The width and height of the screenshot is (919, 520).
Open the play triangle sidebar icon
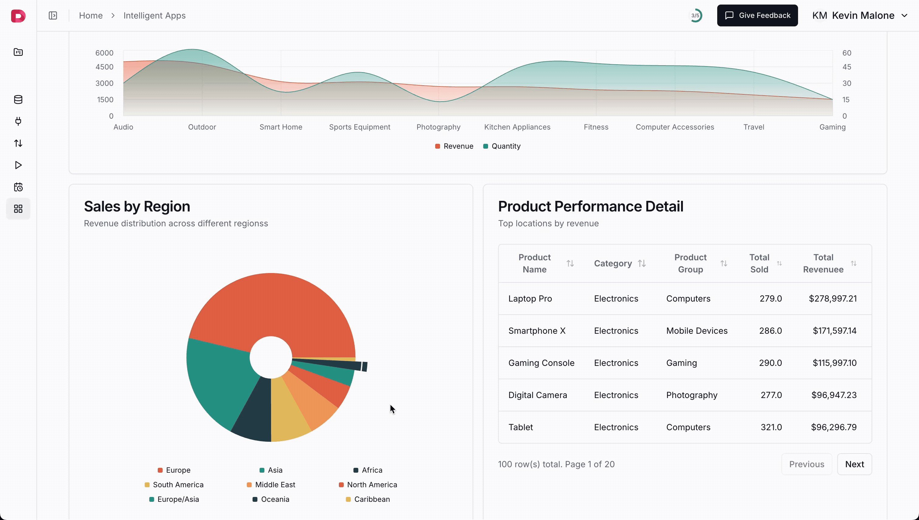(x=18, y=165)
